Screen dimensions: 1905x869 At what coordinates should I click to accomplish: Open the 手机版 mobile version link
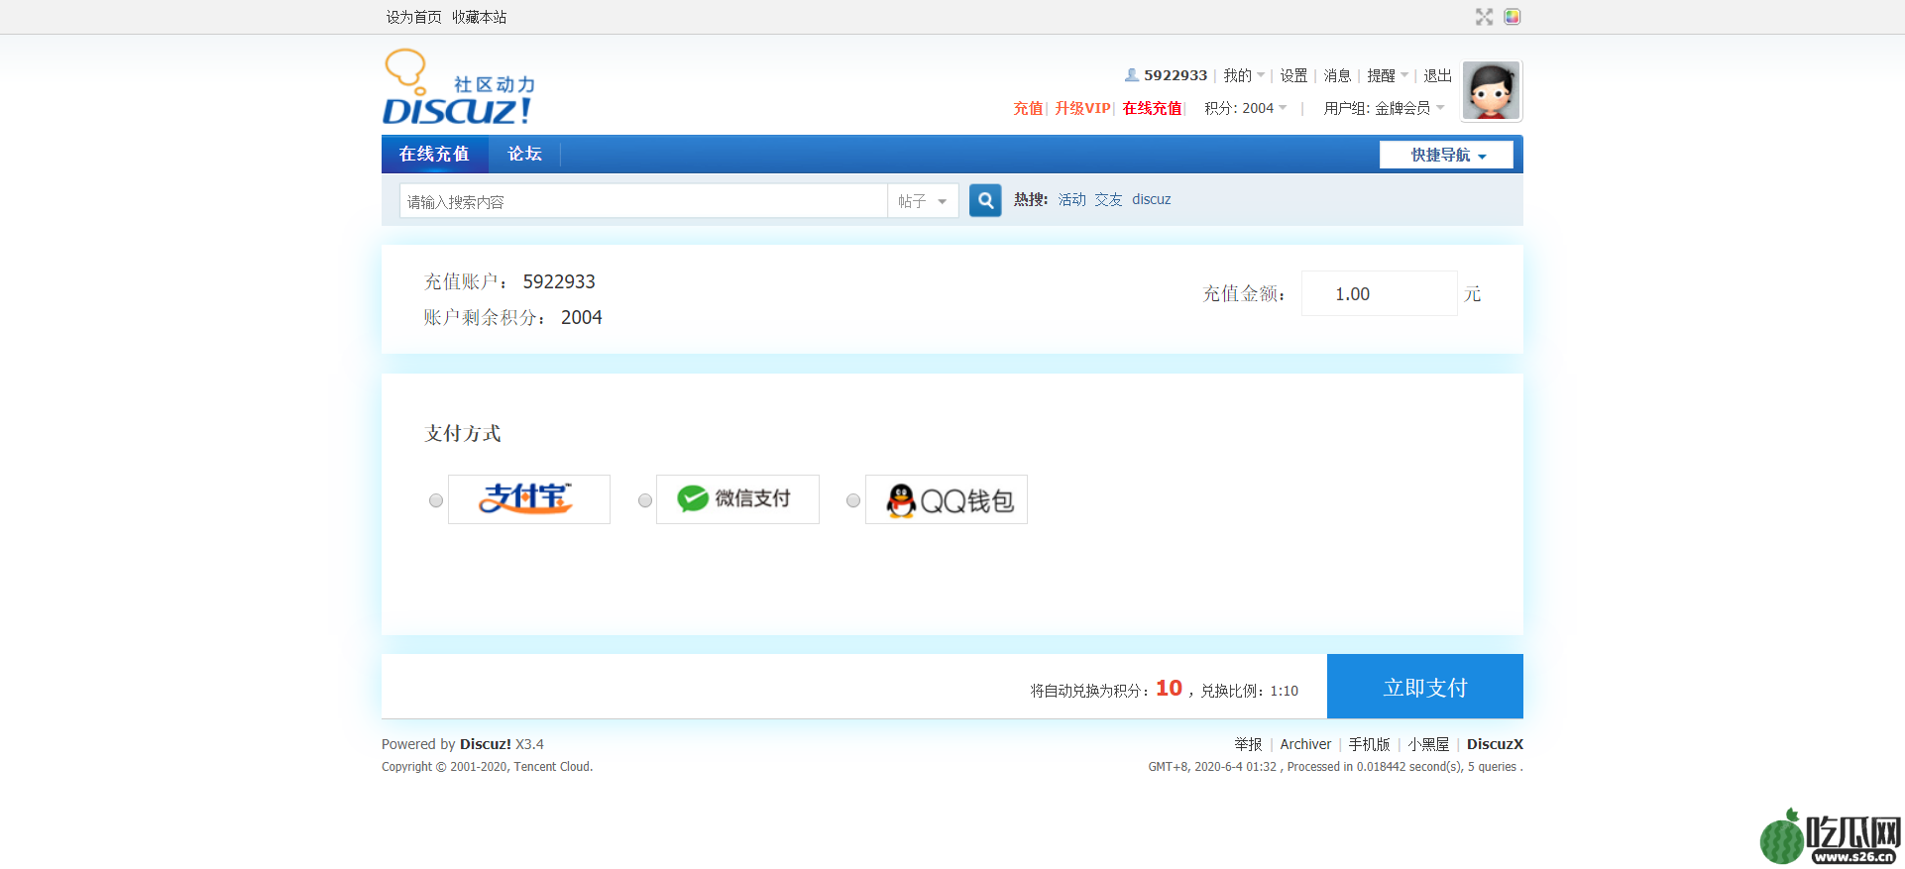coord(1369,744)
